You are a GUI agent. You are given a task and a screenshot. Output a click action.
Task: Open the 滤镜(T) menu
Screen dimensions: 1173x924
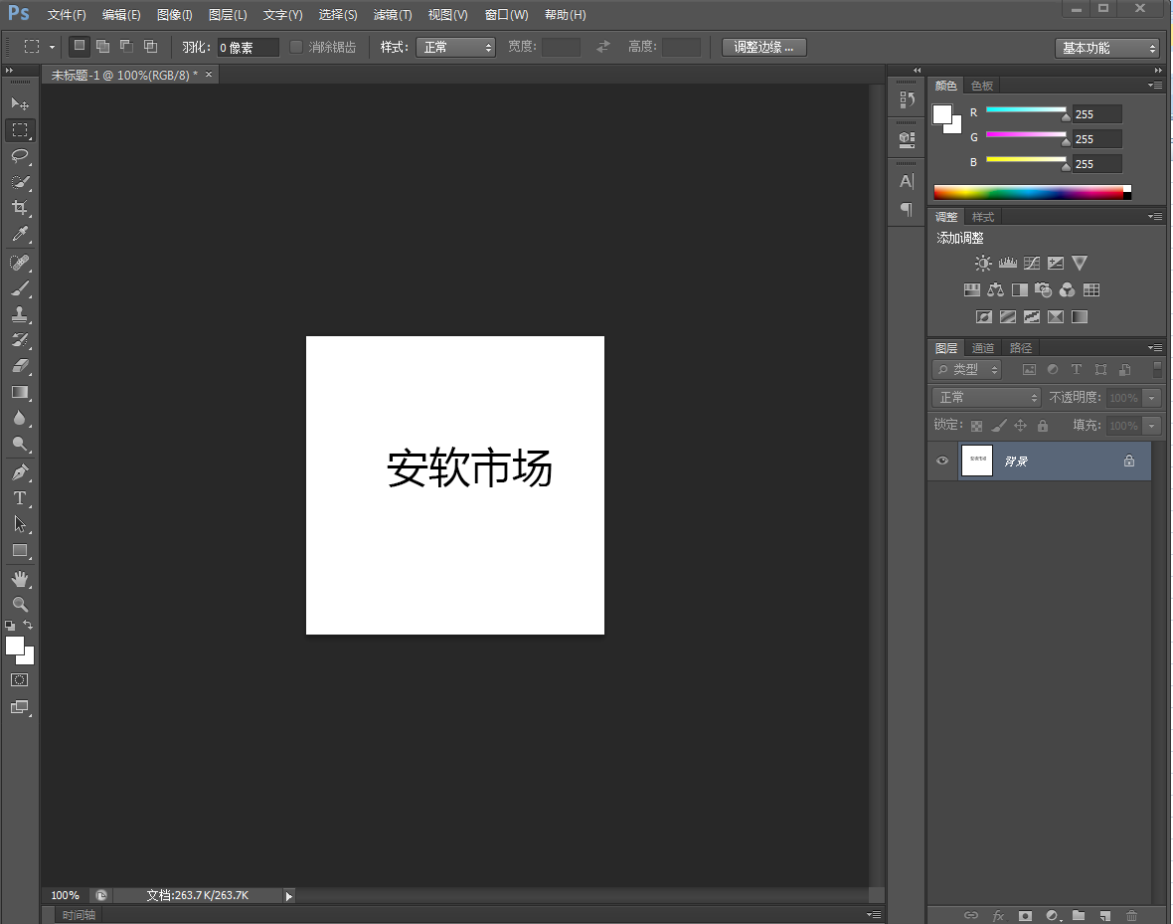pos(393,15)
